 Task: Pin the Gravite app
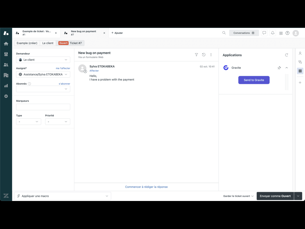279,68
